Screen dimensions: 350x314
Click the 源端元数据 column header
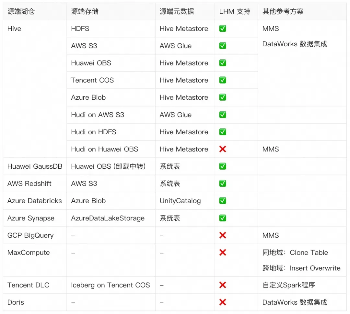tap(177, 12)
